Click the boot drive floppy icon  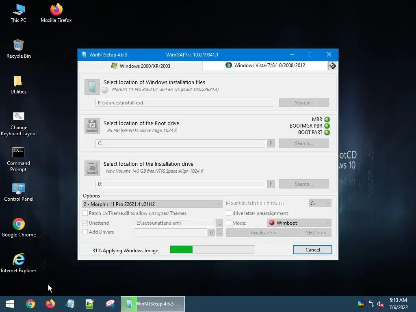92,126
